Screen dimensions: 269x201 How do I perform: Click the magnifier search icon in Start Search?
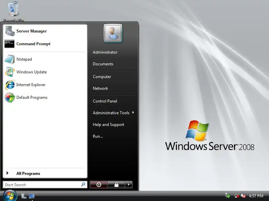coord(83,185)
